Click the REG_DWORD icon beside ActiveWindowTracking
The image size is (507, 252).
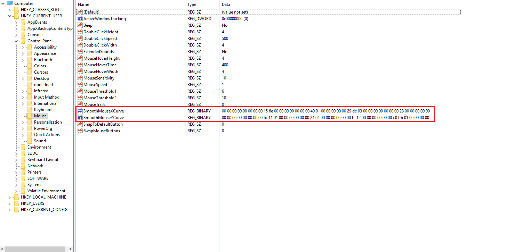tap(80, 18)
